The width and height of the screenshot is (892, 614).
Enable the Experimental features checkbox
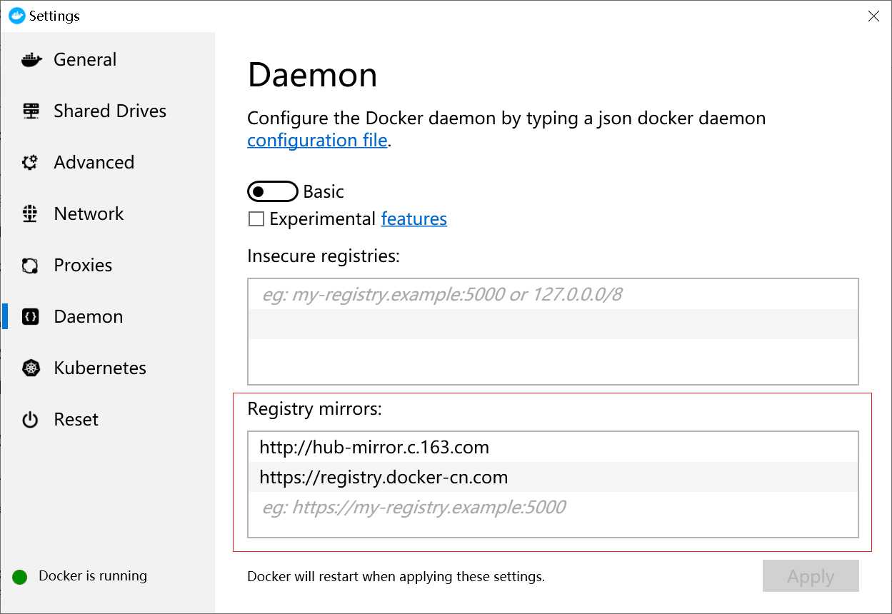click(x=256, y=219)
